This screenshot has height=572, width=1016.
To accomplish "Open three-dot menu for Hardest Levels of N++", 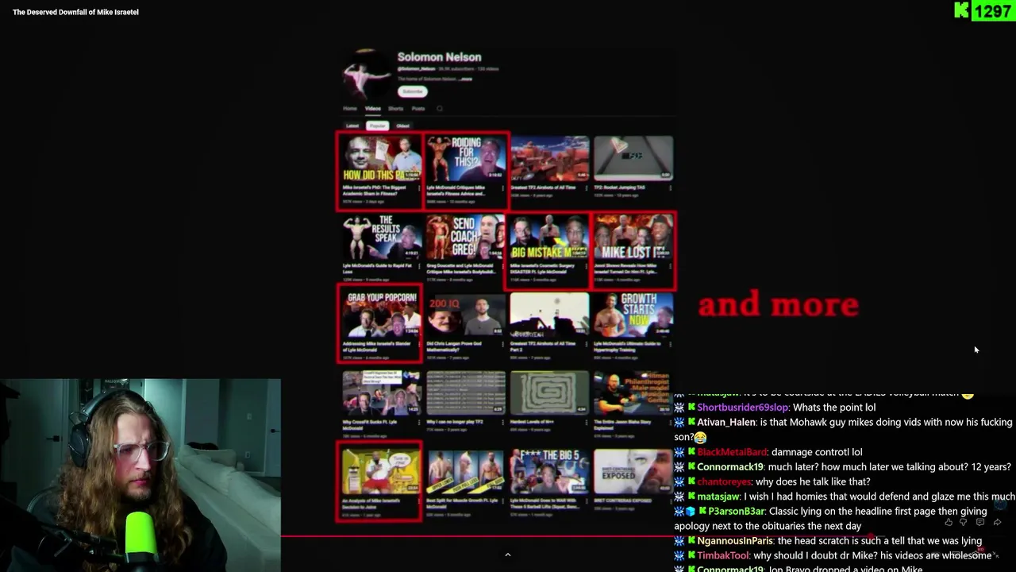I will 586,423.
